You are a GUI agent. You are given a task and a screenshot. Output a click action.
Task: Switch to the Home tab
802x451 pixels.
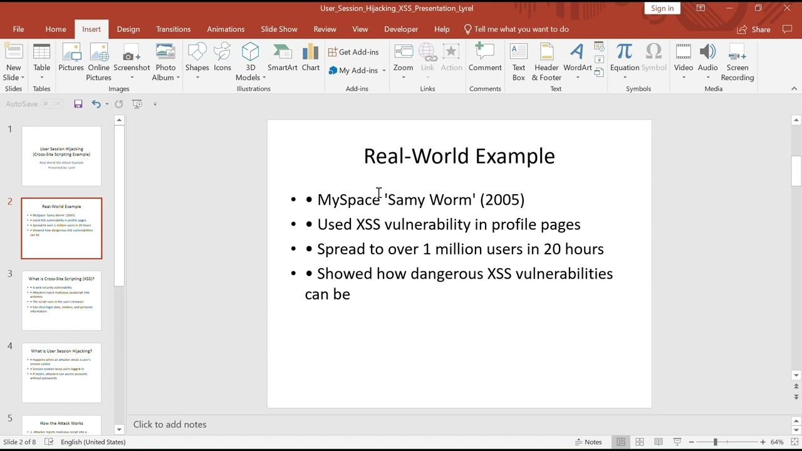[x=56, y=29]
